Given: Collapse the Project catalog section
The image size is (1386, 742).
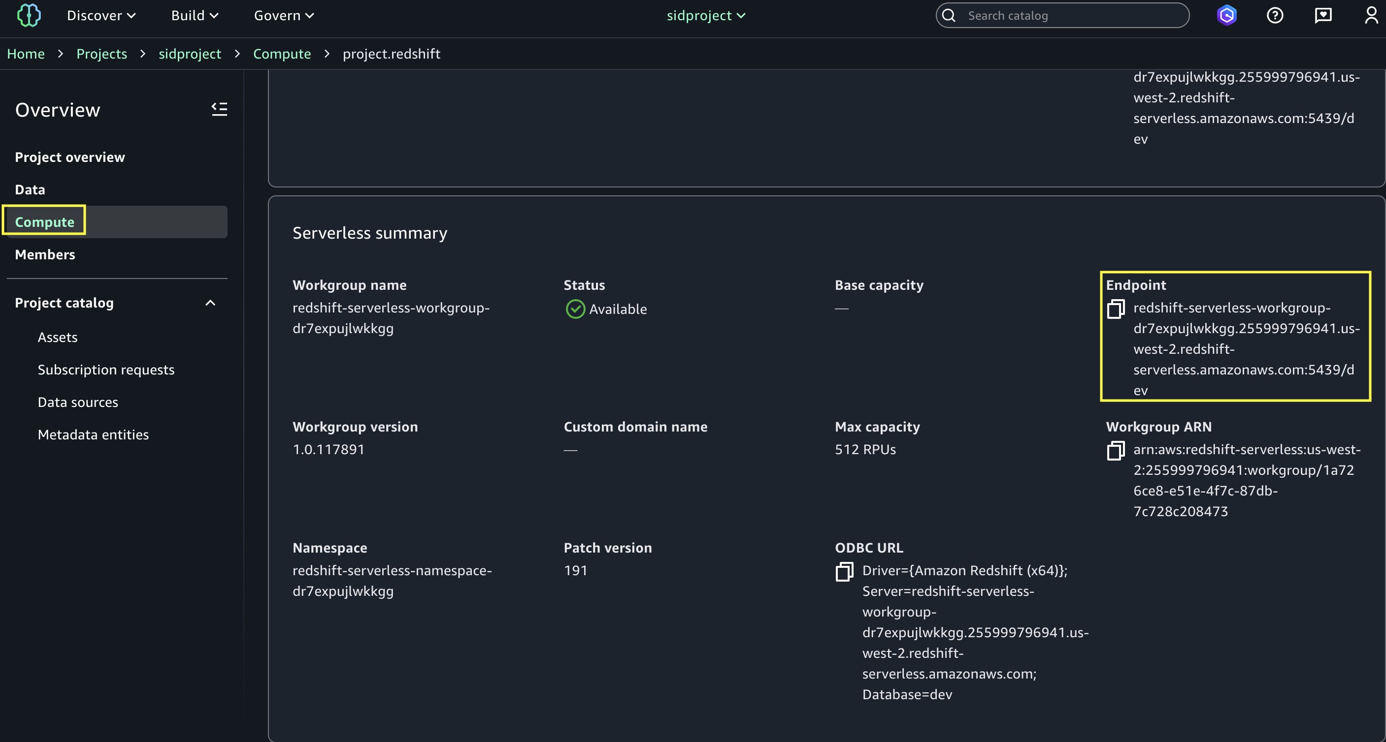Looking at the screenshot, I should [210, 303].
